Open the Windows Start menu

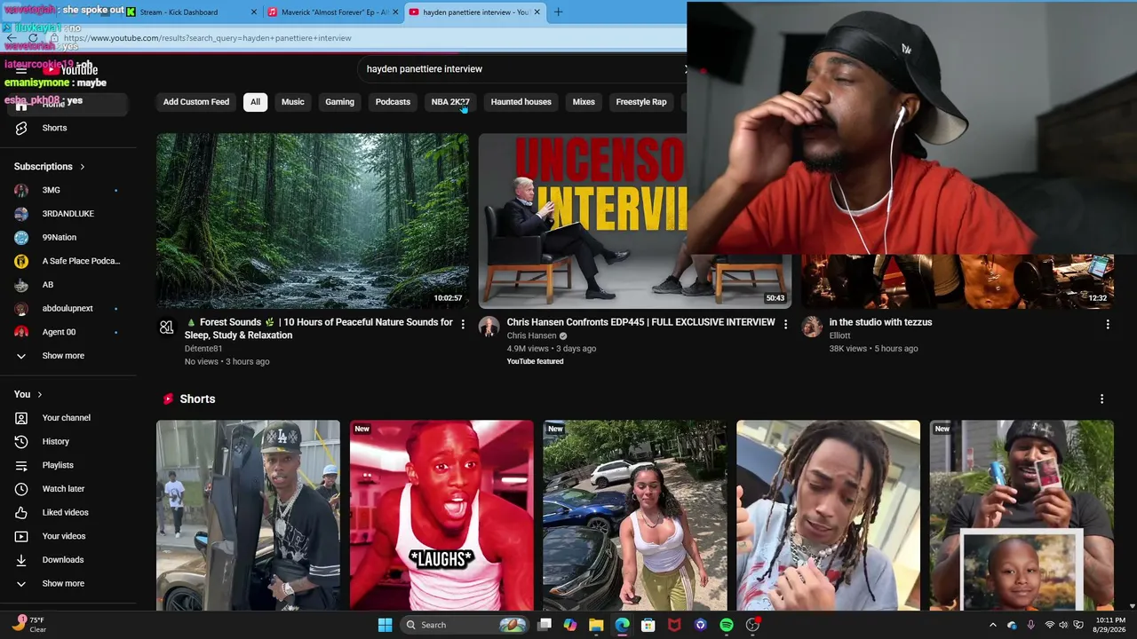pyautogui.click(x=385, y=625)
